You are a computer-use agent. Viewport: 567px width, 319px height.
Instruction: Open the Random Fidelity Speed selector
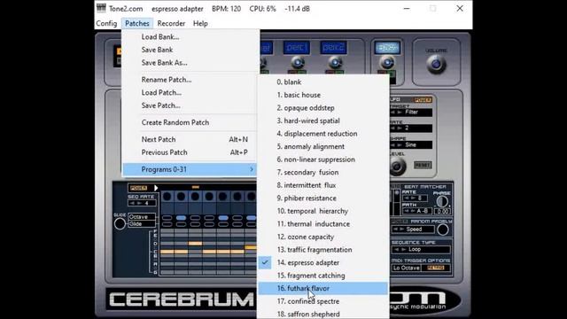coord(413,230)
